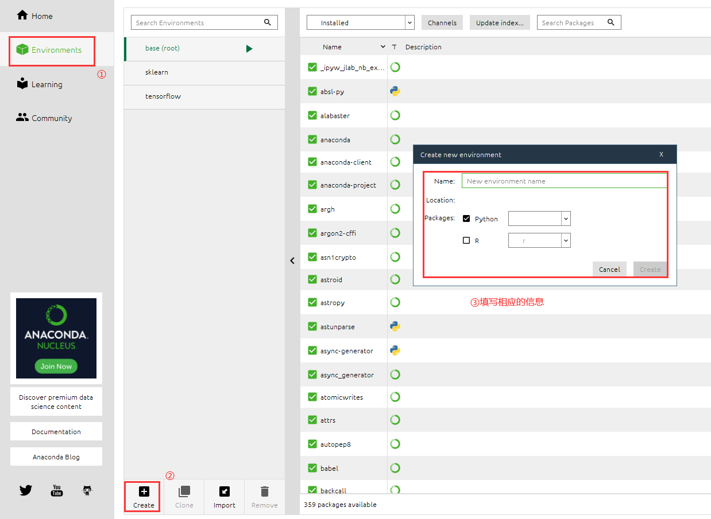Click the conda ring icon for alabaster

(x=395, y=115)
